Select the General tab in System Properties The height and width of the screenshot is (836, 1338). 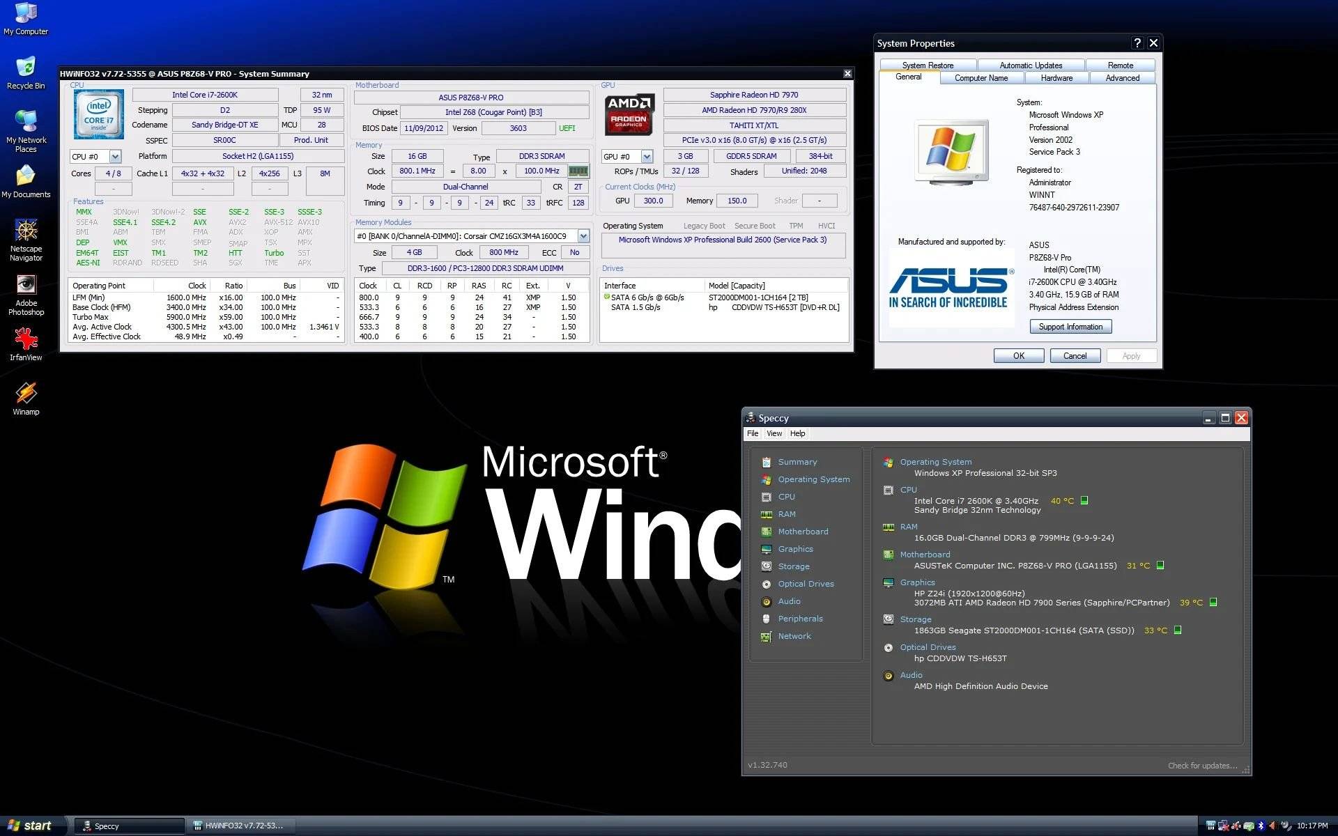click(x=908, y=78)
